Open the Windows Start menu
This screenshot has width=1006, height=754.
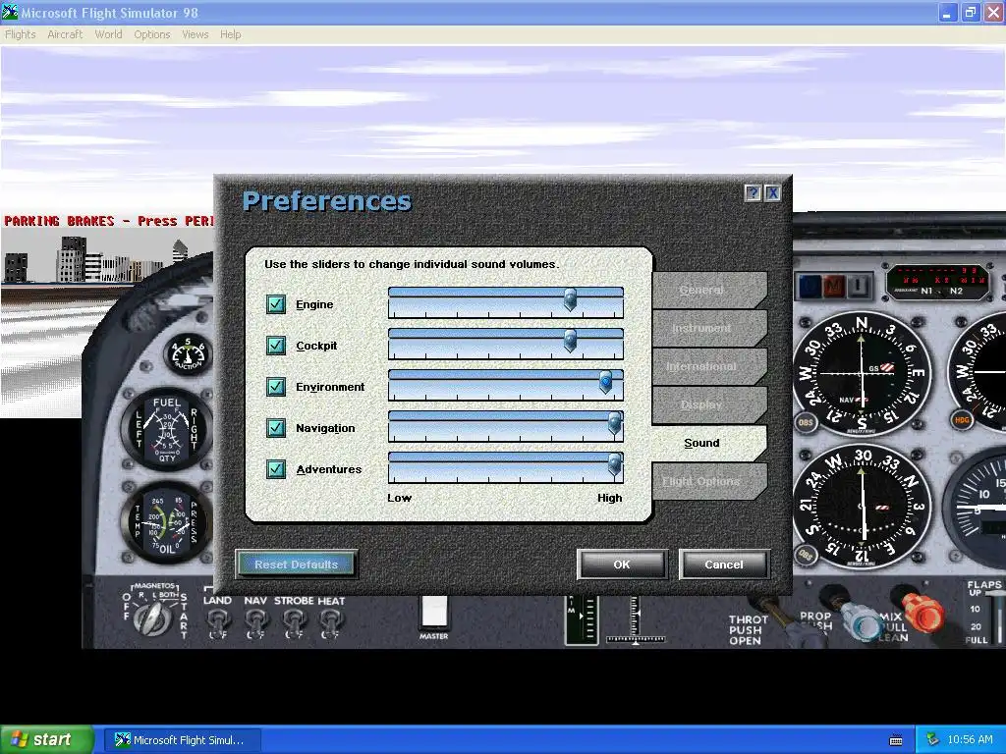[47, 740]
